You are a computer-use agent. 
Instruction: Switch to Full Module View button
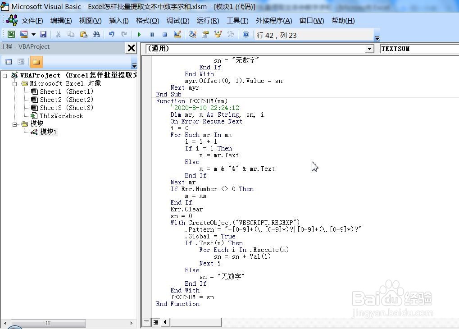coord(156,322)
